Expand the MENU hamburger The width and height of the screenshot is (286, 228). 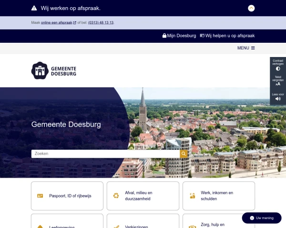[x=246, y=48]
